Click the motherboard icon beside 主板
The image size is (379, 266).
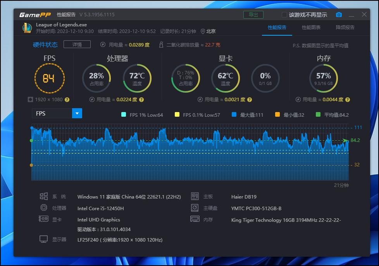coord(195,196)
